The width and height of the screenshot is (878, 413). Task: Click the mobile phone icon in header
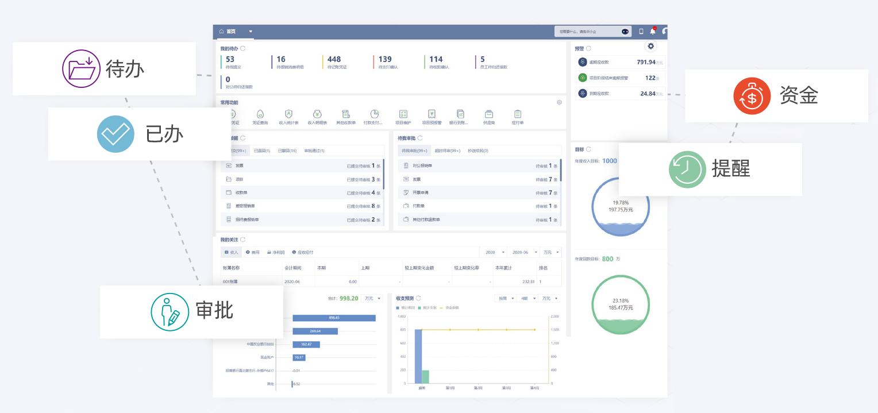pos(641,32)
